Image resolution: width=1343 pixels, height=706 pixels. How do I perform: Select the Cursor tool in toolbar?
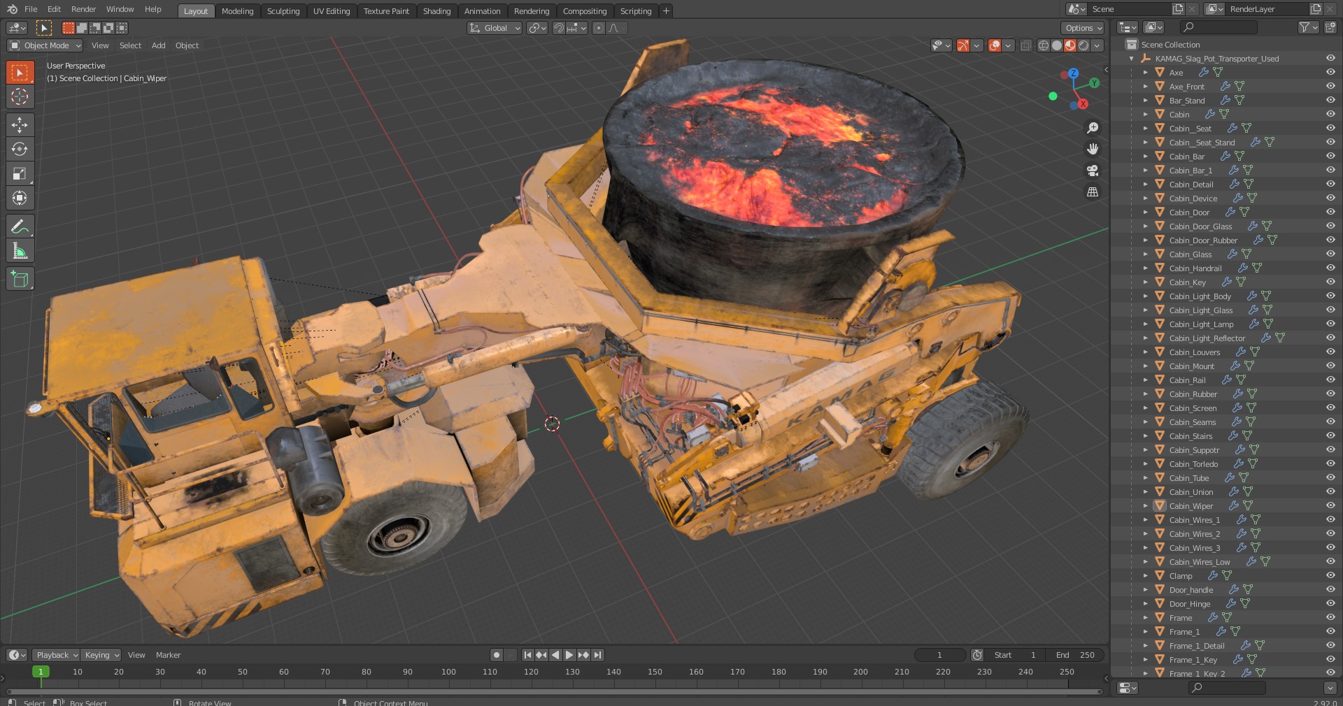tap(20, 96)
